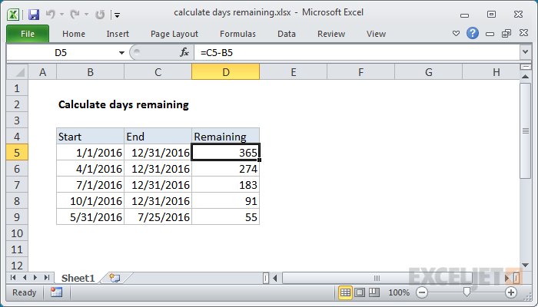Click the Insert Function fx icon
538x307 pixels.
coord(184,52)
